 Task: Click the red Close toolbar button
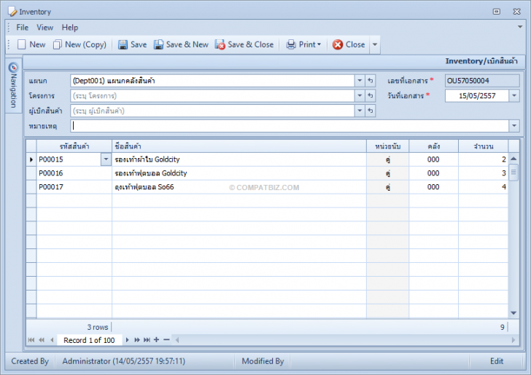(349, 44)
